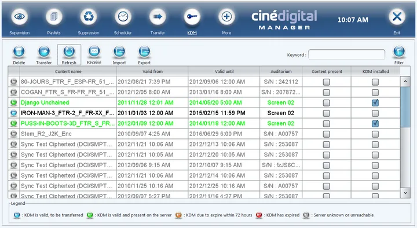
Task: Transfer KDM using toolbar Transfer icon
Action: (44, 52)
